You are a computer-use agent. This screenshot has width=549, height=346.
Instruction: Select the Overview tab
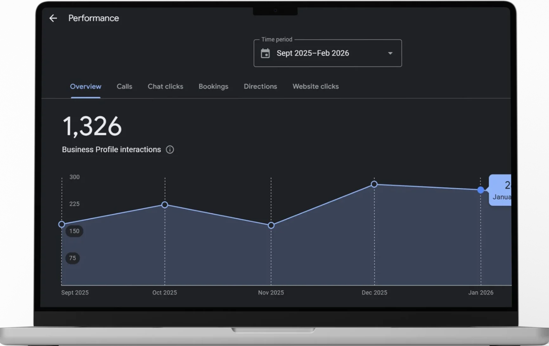[x=86, y=86]
